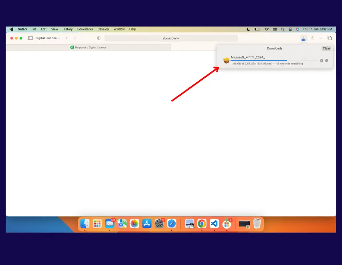This screenshot has height=265, width=342.
Task: Reveal download in Finder magnifier icon
Action: click(327, 61)
